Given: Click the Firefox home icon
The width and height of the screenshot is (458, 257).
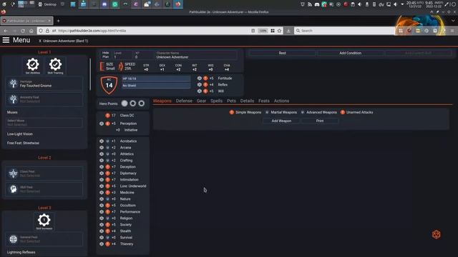Looking at the screenshot, I should point(31,31).
